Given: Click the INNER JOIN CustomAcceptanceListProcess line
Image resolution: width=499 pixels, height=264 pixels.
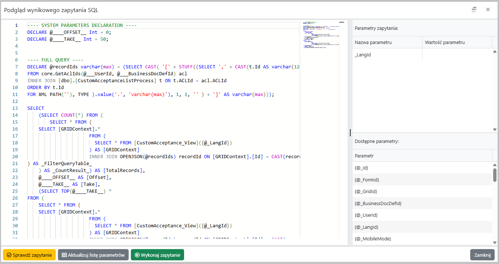Looking at the screenshot, I should [x=127, y=80].
